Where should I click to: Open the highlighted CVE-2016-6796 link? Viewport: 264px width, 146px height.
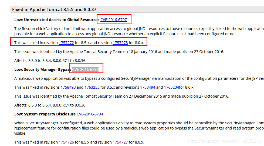point(85,69)
